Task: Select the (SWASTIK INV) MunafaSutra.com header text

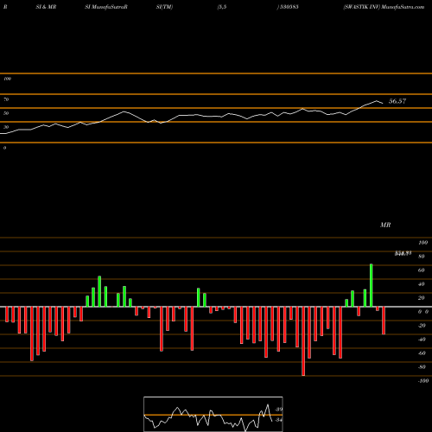Action: pos(384,7)
